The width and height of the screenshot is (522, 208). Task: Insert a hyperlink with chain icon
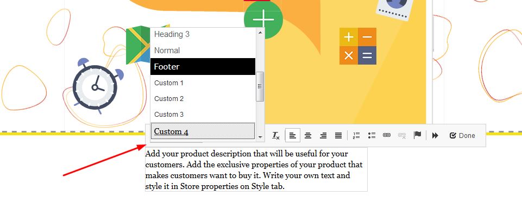pos(387,135)
